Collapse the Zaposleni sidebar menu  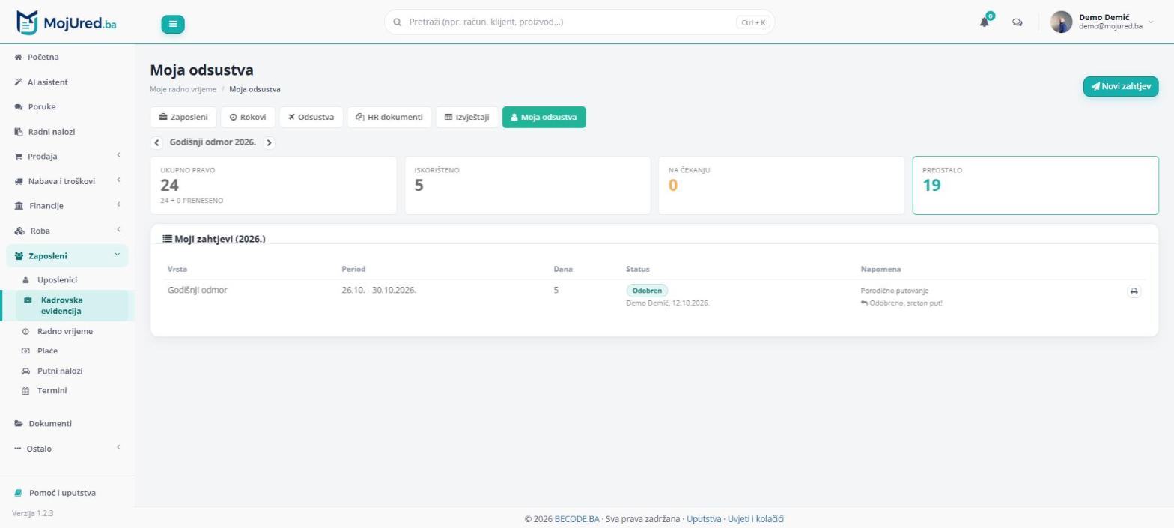(67, 255)
